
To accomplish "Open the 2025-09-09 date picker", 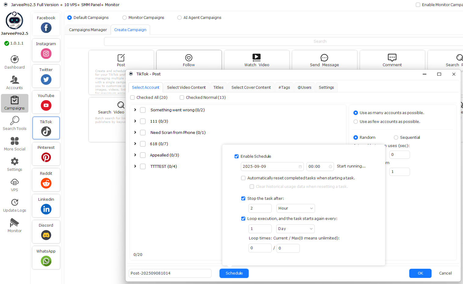I will 272,167.
